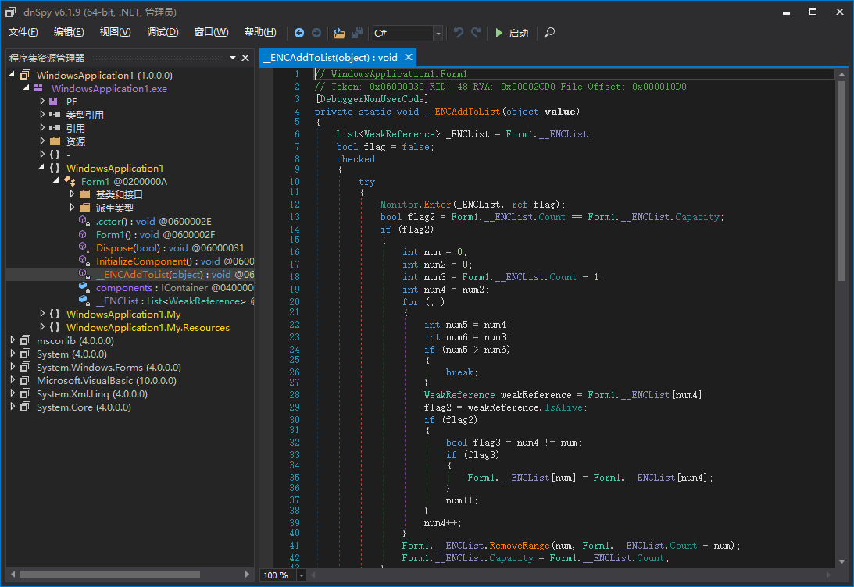Image resolution: width=854 pixels, height=587 pixels.
Task: Expand the WindowsApplication1.My namespace
Action: point(43,315)
